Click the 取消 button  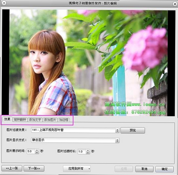(144, 169)
